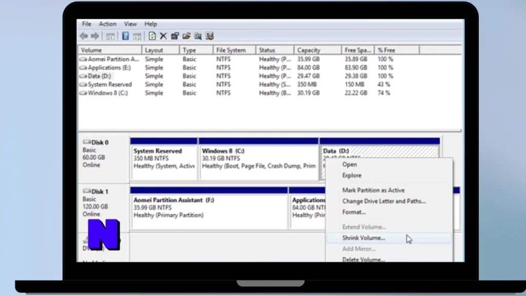This screenshot has height=296, width=526.
Task: Click the 83.90 GB free space cell
Action: tap(356, 68)
